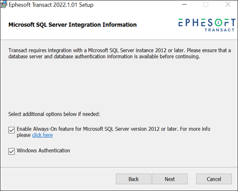Toggle the Enable Always-On feature checkbox

click(x=12, y=130)
